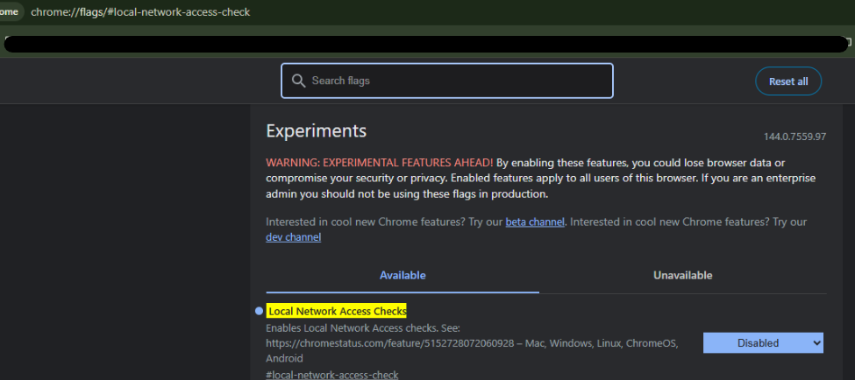This screenshot has height=380, width=855.
Task: Click the Experiments page heading
Action: point(316,131)
